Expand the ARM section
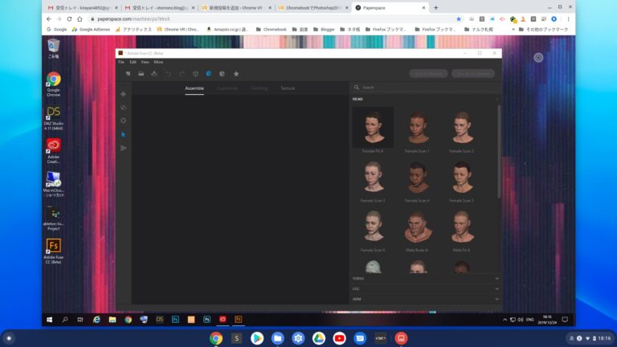This screenshot has width=617, height=347. (x=425, y=299)
